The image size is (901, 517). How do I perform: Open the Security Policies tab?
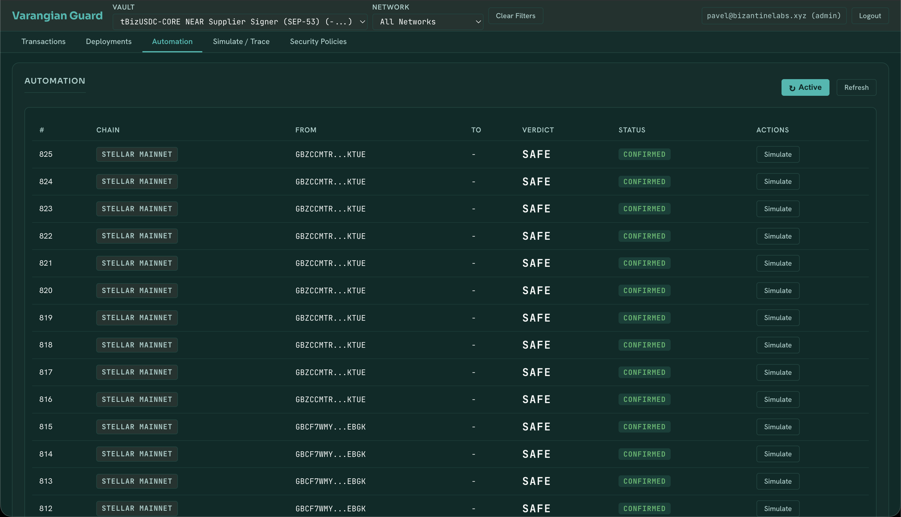(318, 42)
